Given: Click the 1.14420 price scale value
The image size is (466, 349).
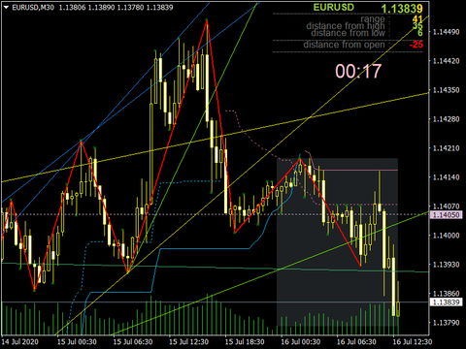Looking at the screenshot, I should coord(446,61).
